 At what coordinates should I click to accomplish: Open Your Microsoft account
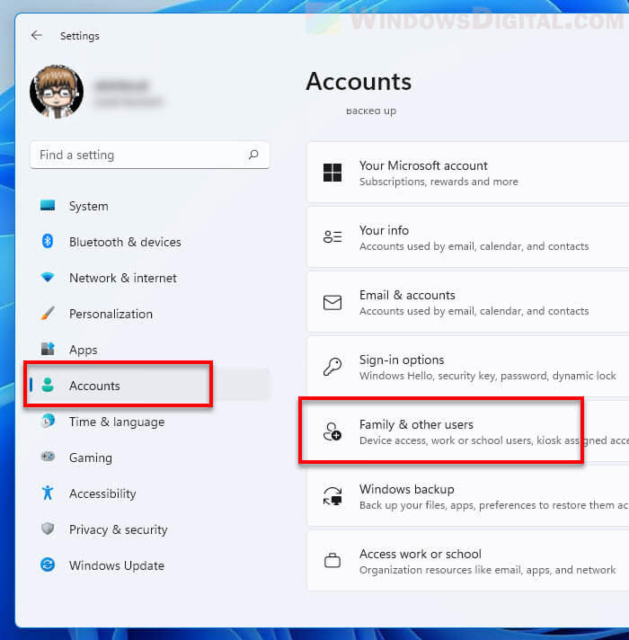pos(468,173)
